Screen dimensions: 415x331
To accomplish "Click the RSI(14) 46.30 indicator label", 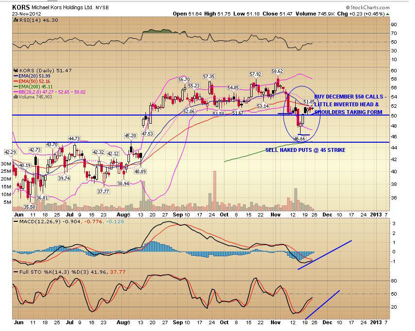I will (38, 20).
